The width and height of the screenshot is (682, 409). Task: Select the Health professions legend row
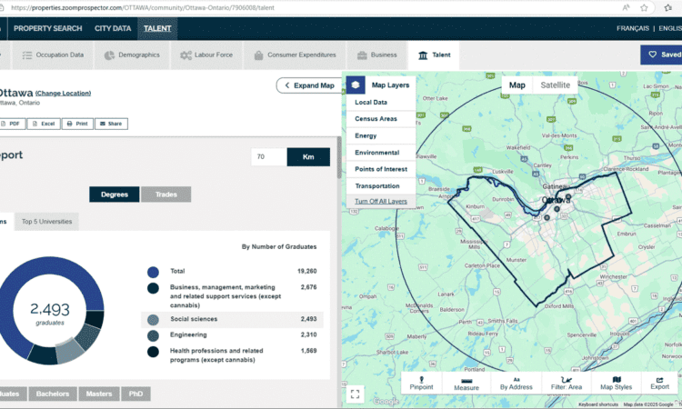pyautogui.click(x=232, y=355)
